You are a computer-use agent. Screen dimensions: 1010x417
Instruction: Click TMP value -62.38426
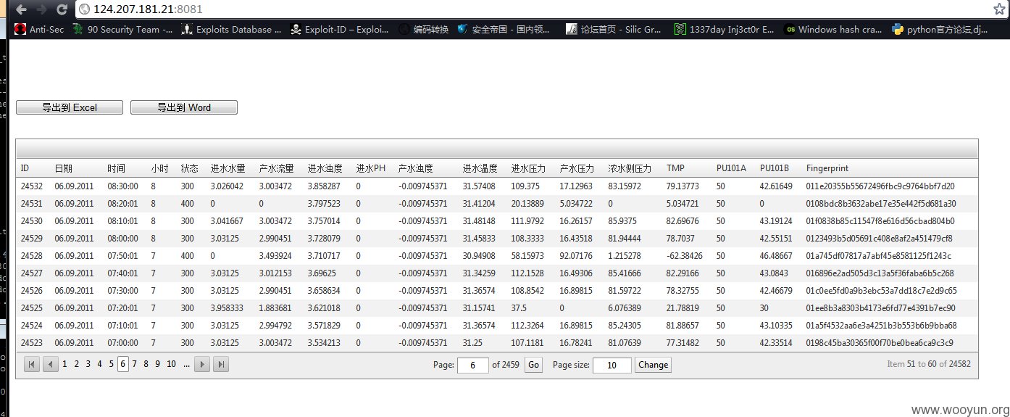click(x=685, y=256)
